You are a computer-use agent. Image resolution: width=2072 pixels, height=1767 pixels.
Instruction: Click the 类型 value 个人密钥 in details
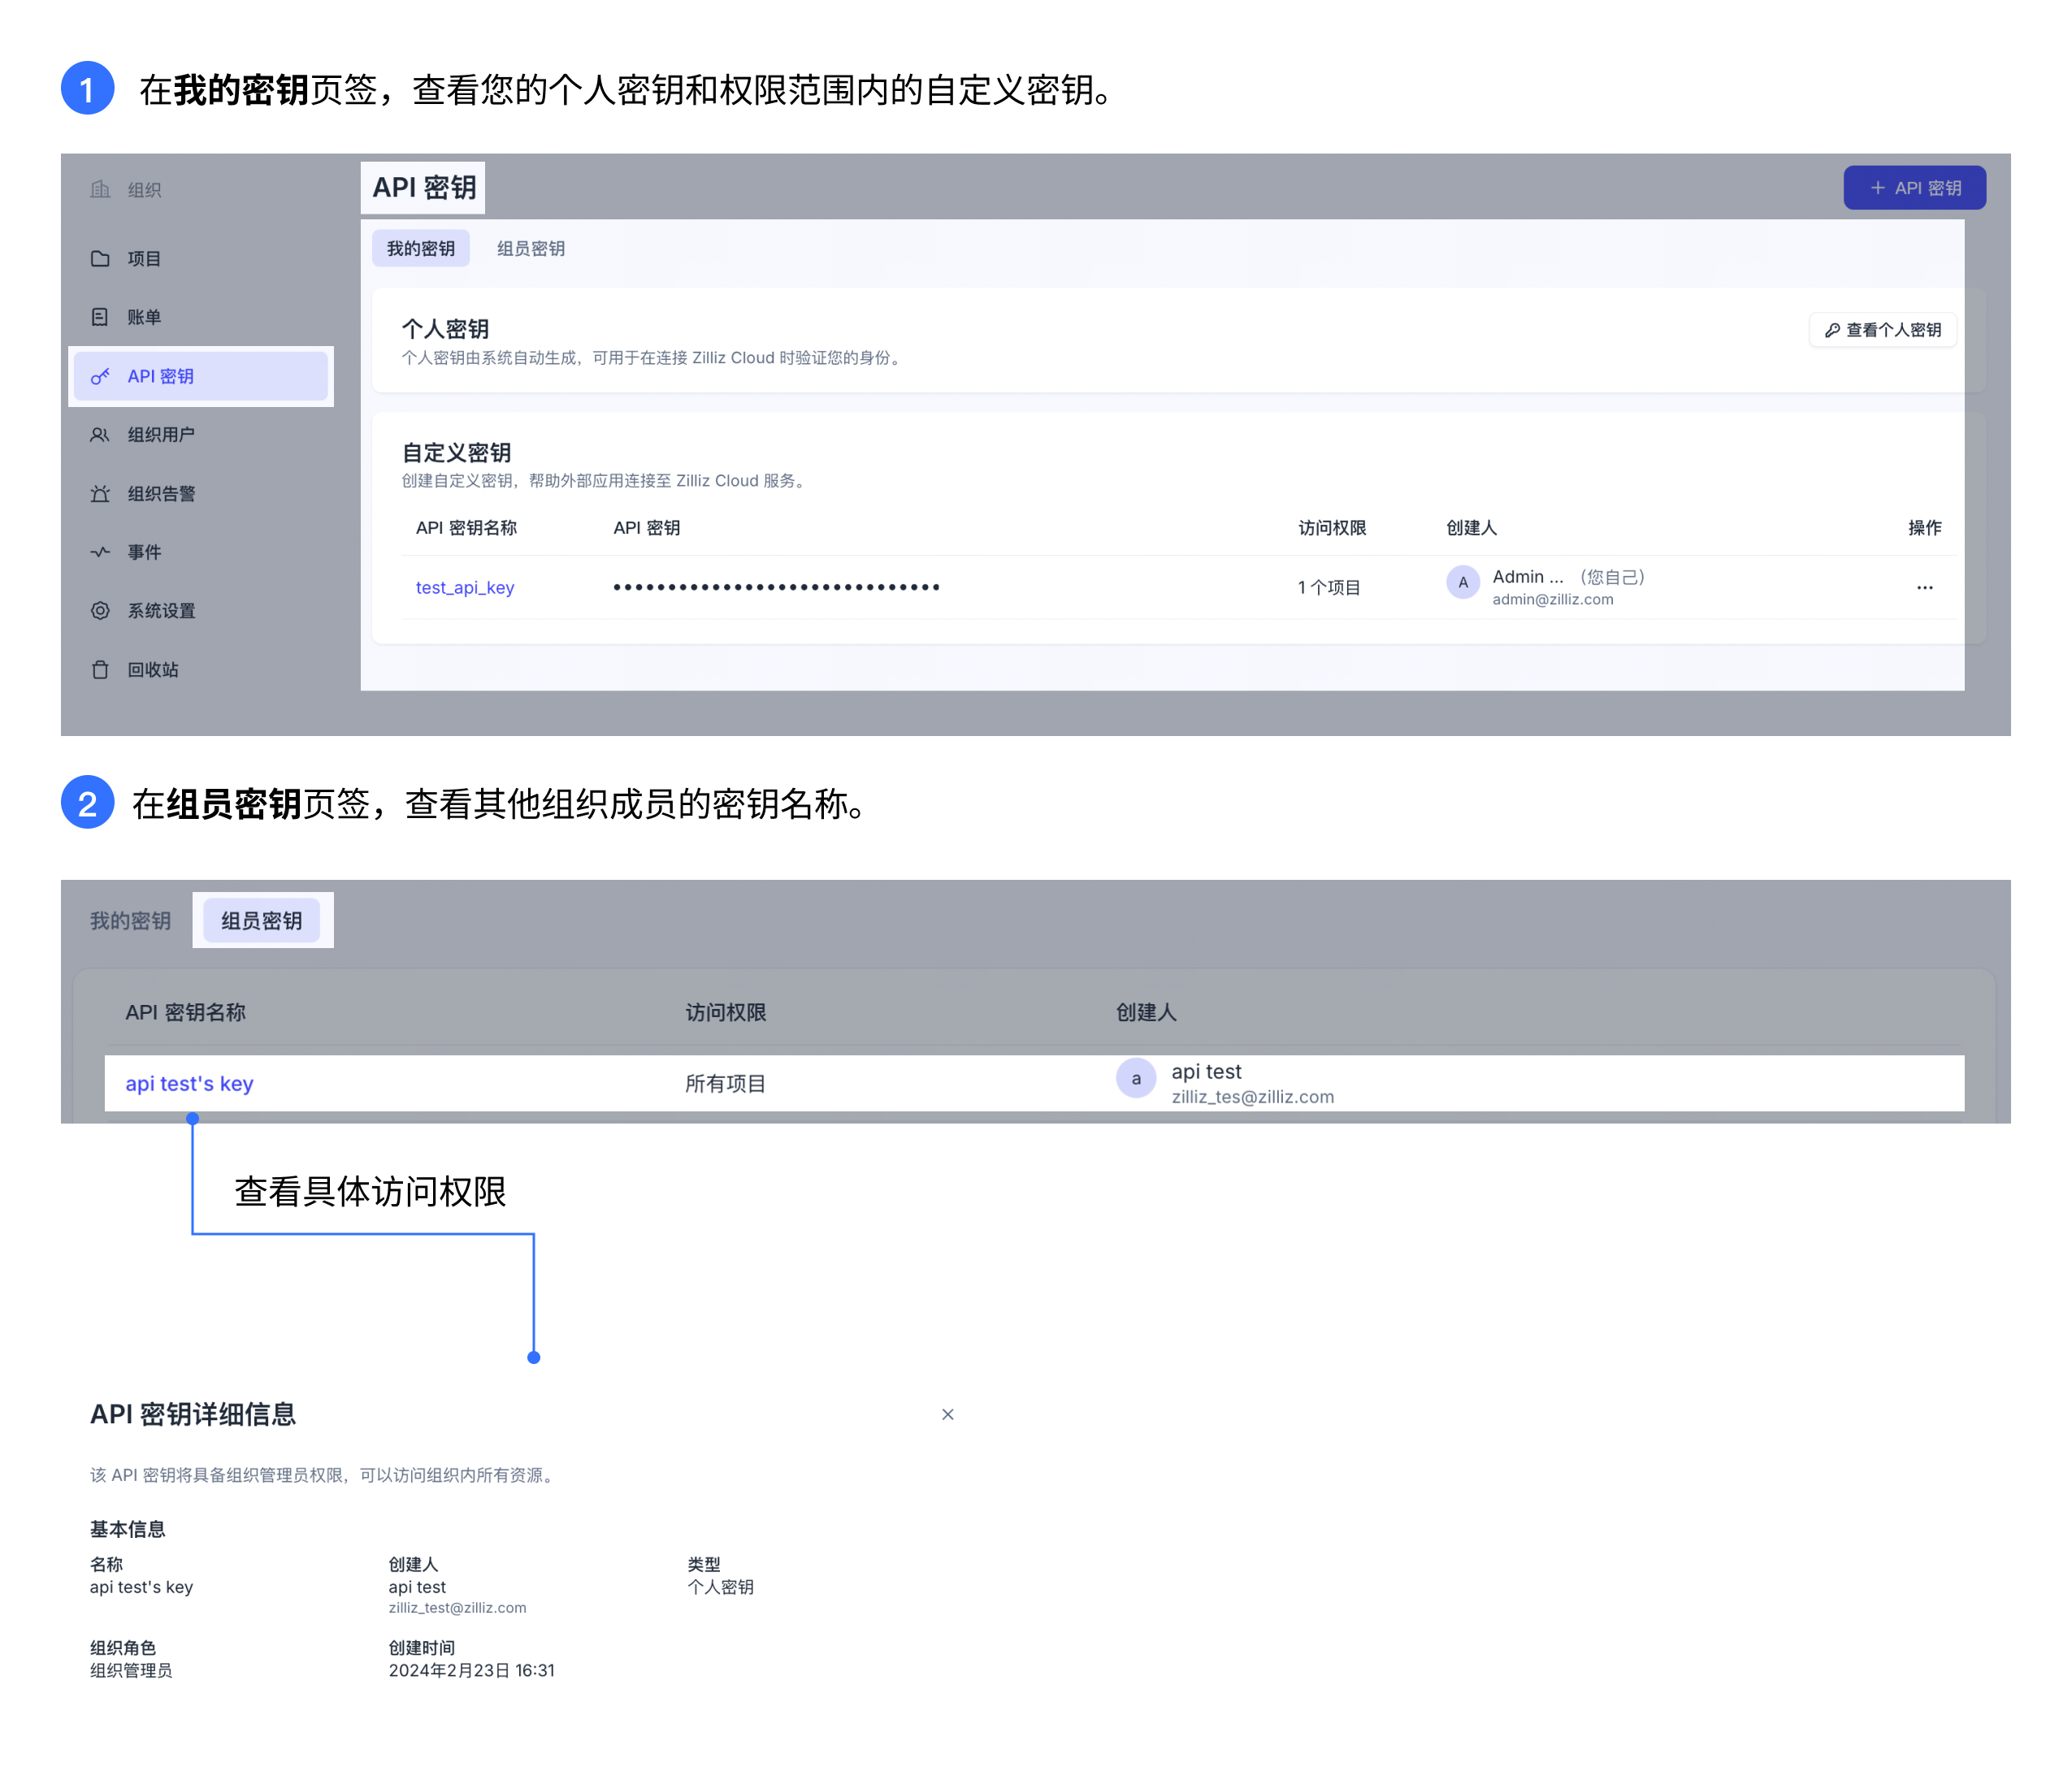(x=720, y=1587)
